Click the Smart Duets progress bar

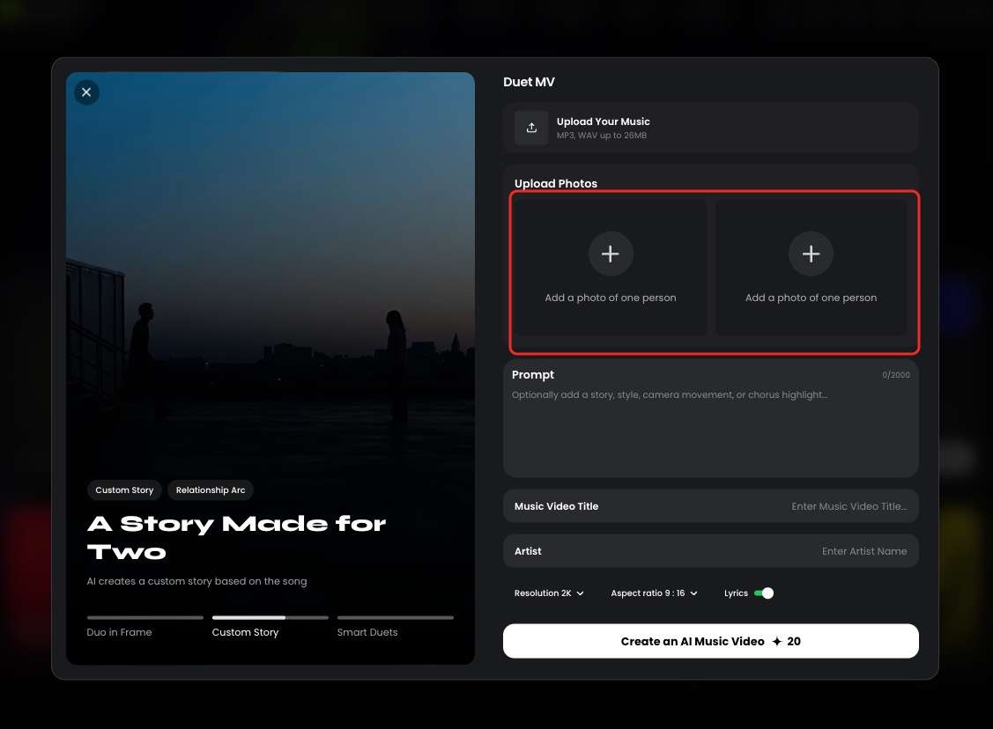pos(395,618)
